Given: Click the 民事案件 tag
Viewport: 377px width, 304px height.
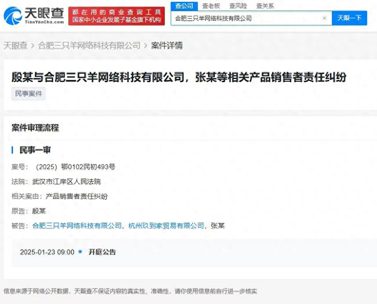Looking at the screenshot, I should [x=29, y=94].
